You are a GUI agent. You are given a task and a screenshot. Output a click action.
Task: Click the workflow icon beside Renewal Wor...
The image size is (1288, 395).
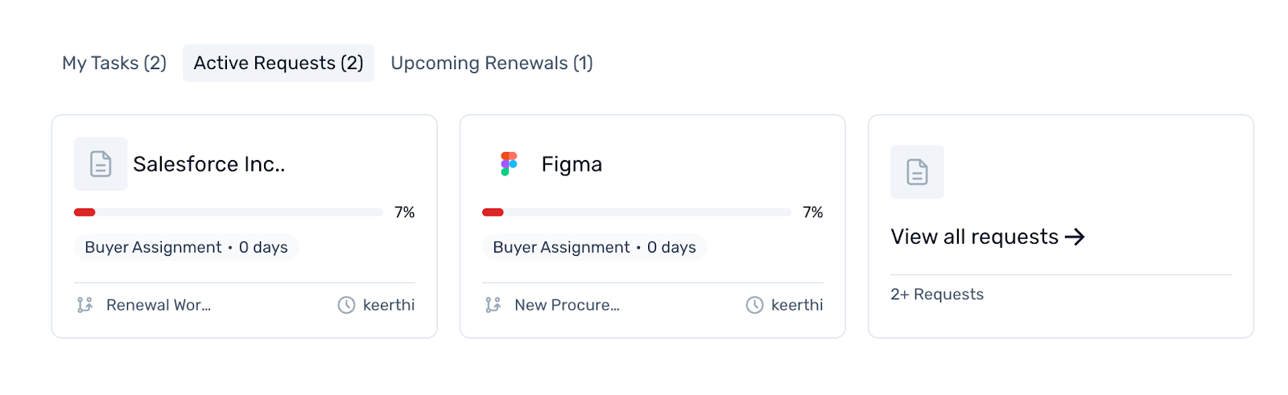tap(85, 305)
